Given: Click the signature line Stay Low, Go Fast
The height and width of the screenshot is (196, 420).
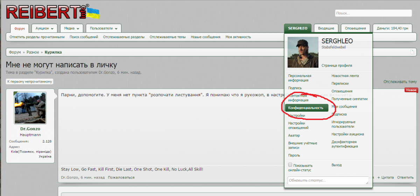Looking at the screenshot, I should click(132, 169).
